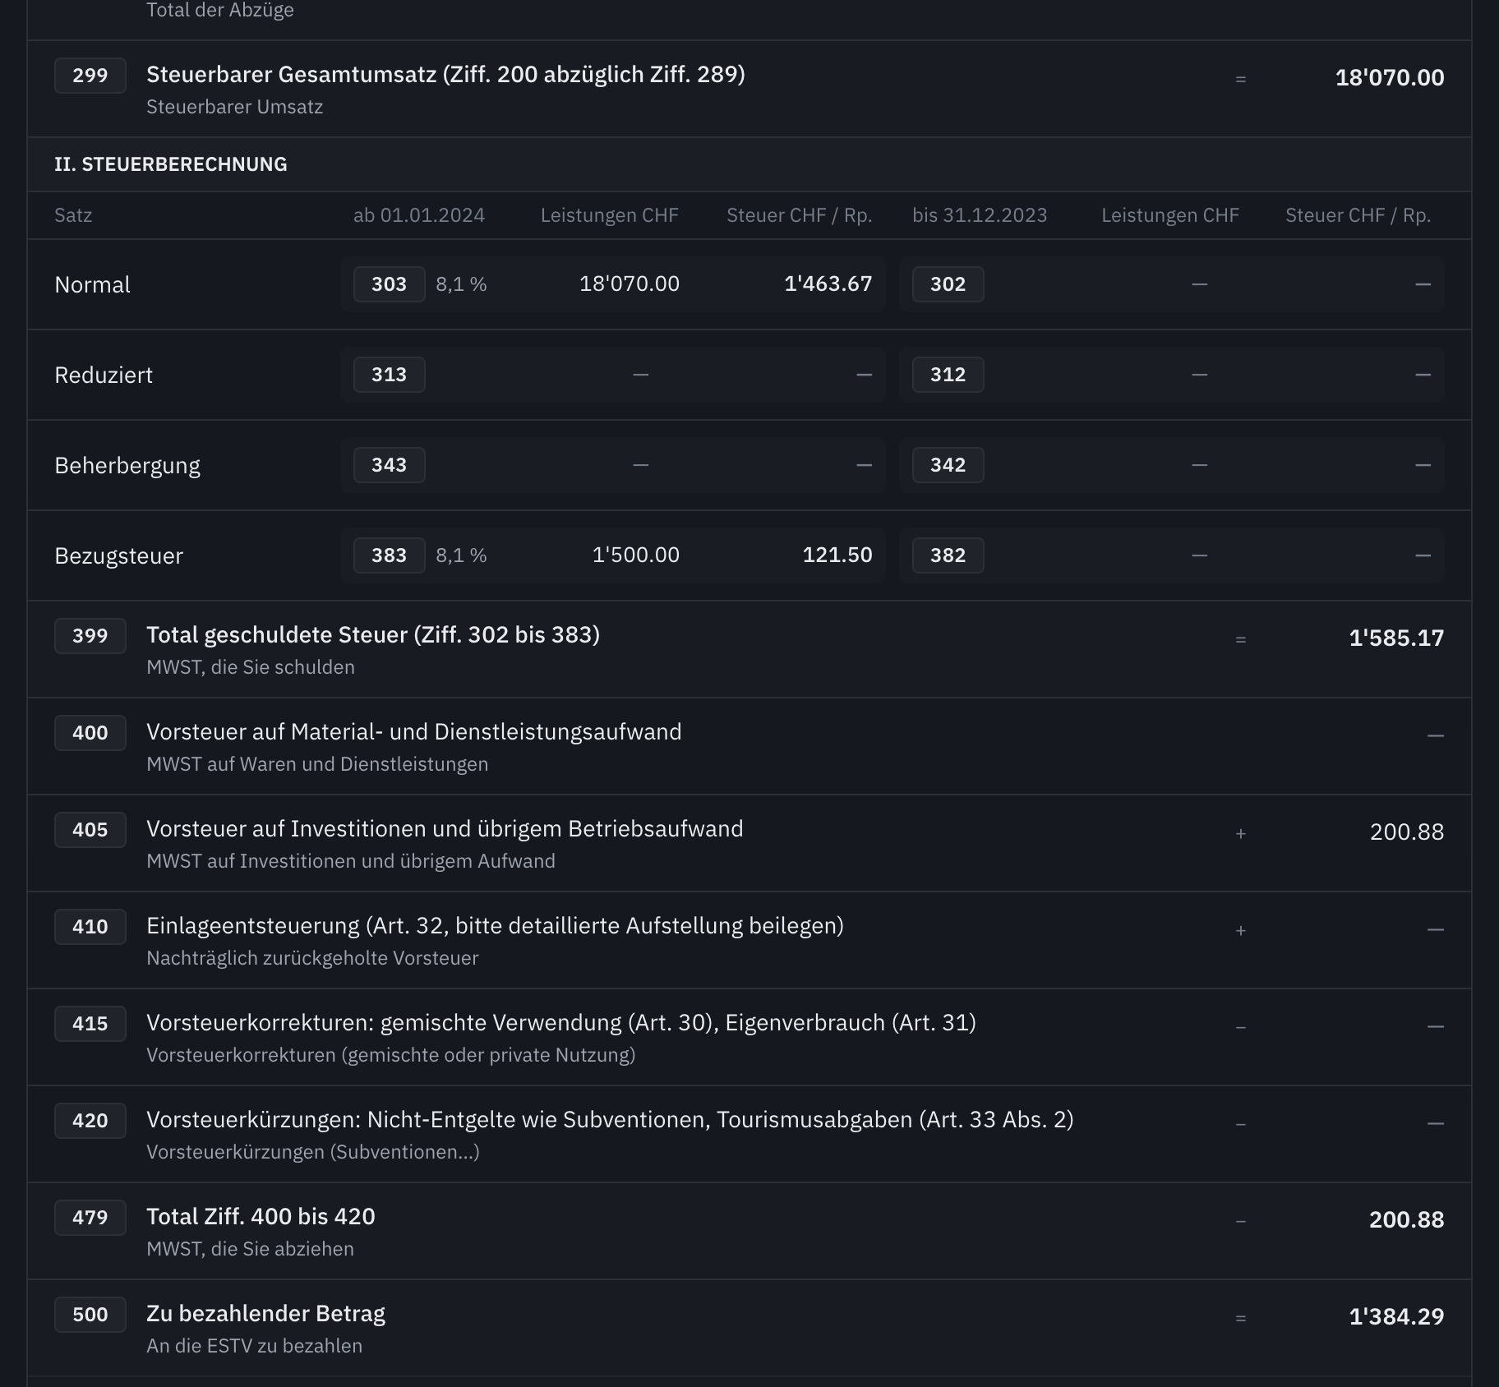Select the 121.50 Bezugsteuer tax value
Image resolution: width=1499 pixels, height=1387 pixels.
(x=837, y=555)
